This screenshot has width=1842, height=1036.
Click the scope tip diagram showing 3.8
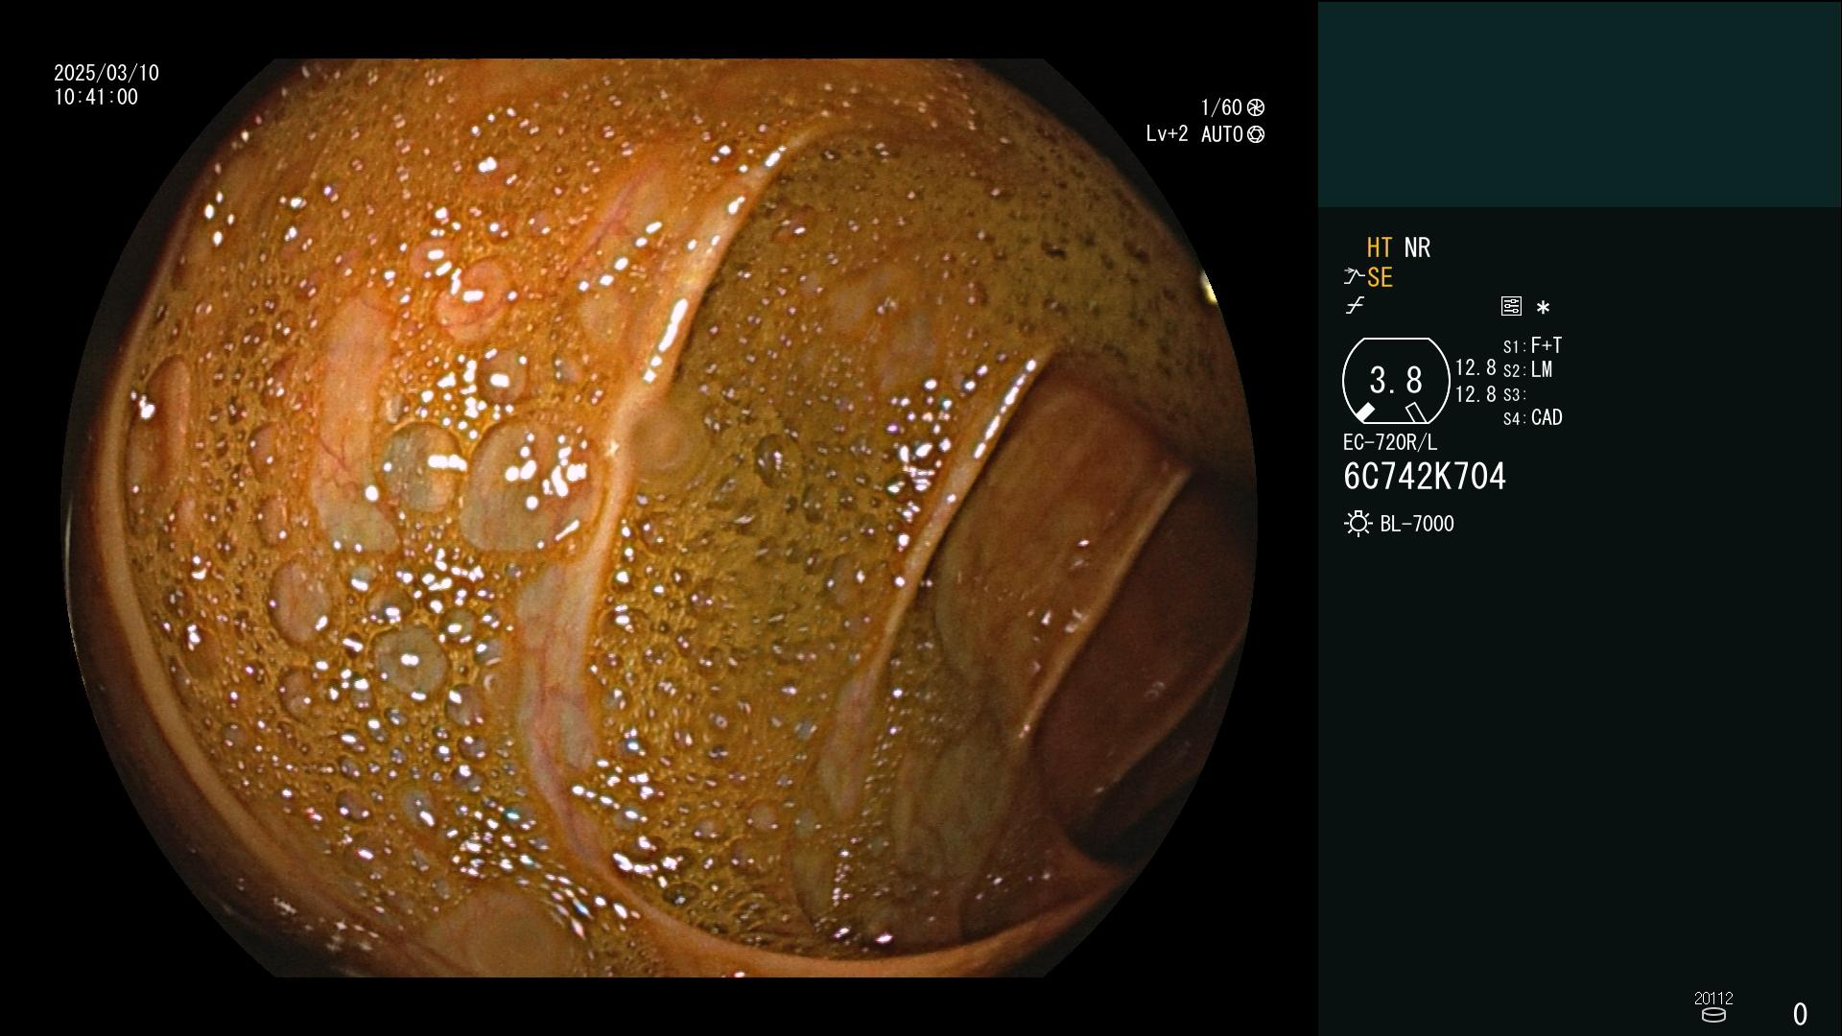click(x=1395, y=381)
